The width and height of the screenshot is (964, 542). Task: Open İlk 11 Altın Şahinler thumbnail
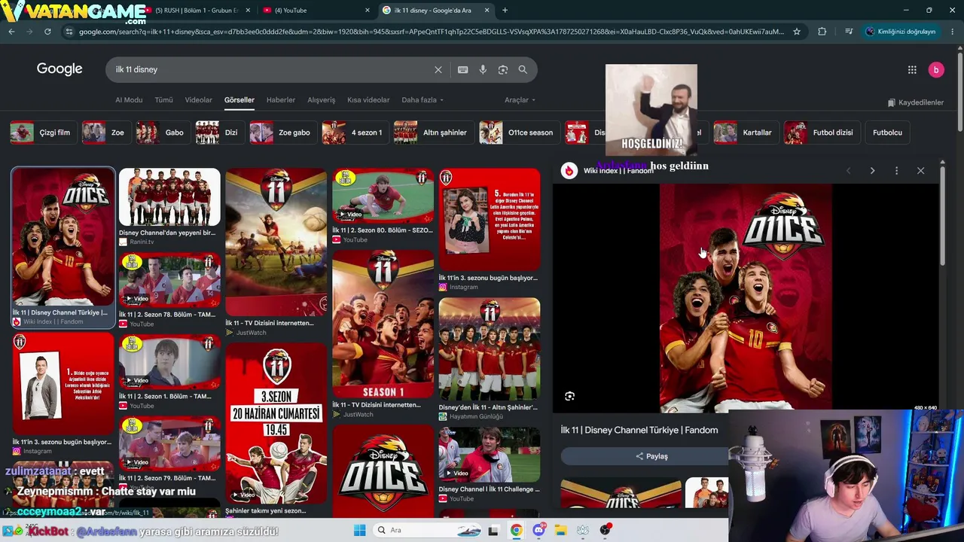click(490, 350)
